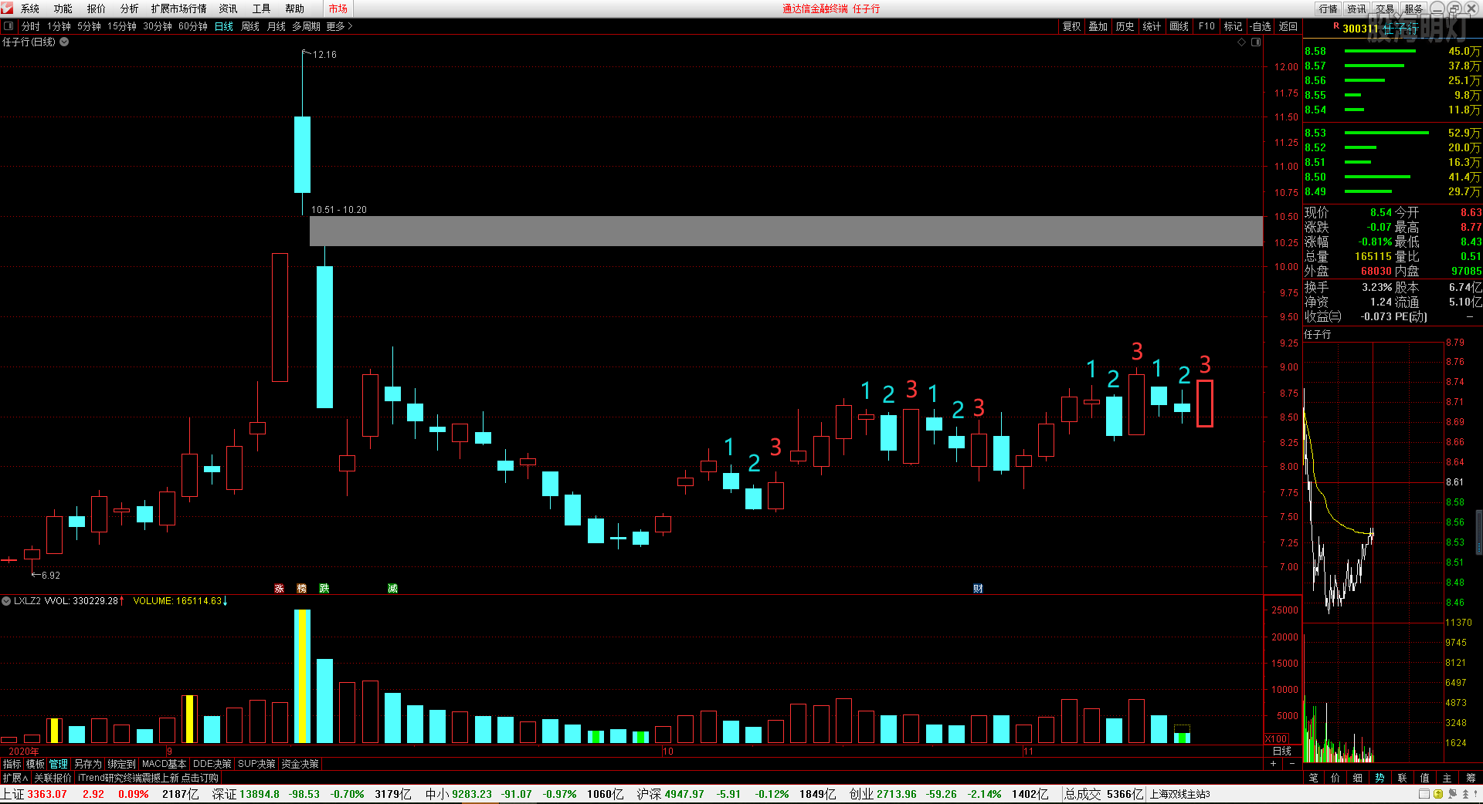Open the 工具 menu
This screenshot has width=1483, height=804.
262,8
